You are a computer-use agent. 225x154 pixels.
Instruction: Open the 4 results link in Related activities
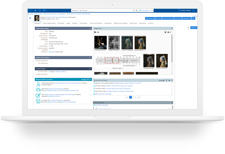point(83,79)
